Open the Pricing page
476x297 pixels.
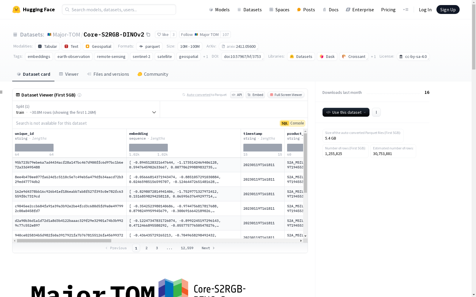coord(388,10)
